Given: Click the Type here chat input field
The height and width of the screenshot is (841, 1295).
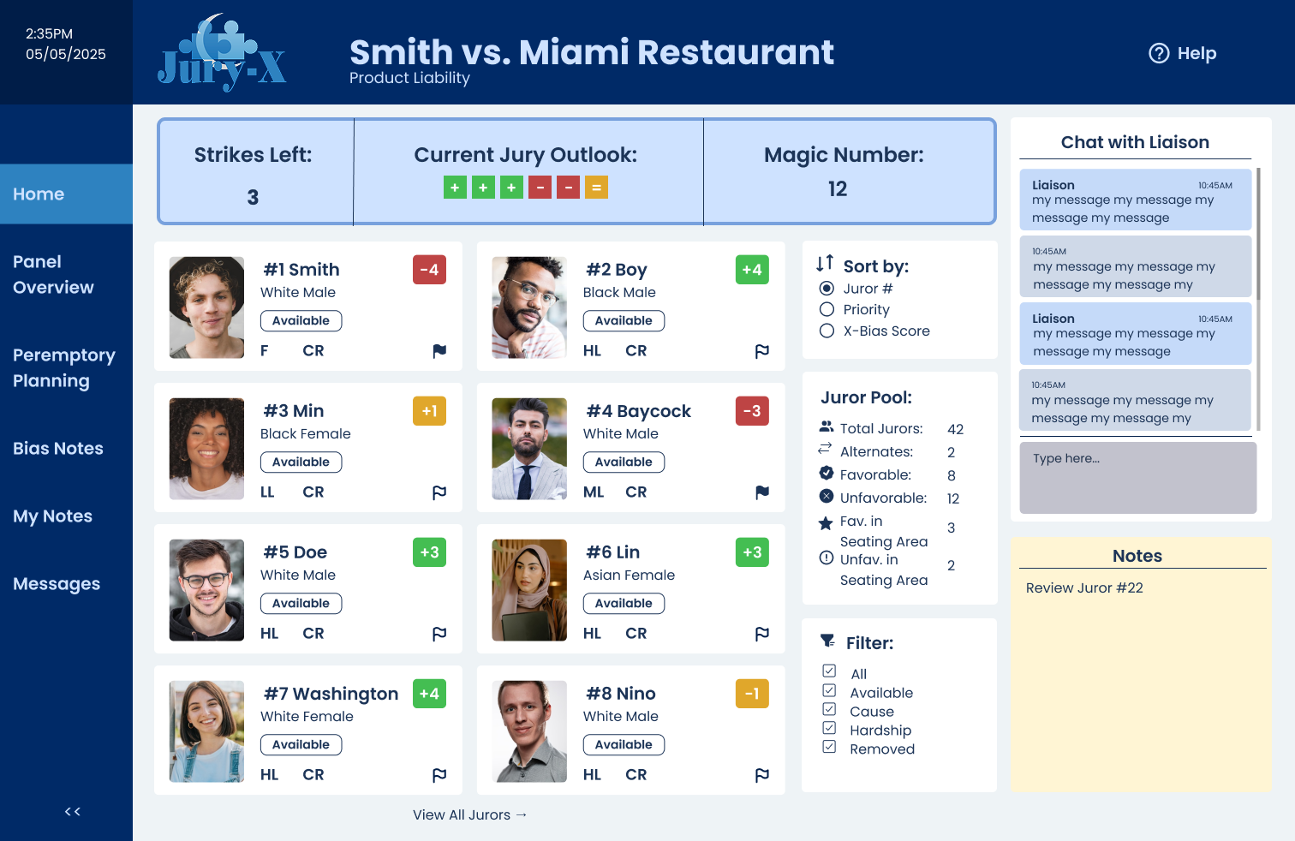Looking at the screenshot, I should (1137, 478).
